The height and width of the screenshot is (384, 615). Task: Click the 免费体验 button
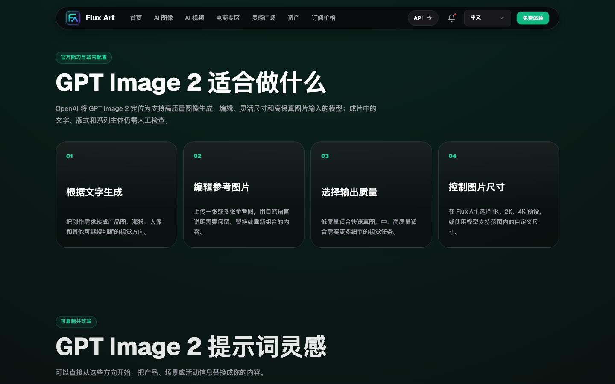(533, 18)
